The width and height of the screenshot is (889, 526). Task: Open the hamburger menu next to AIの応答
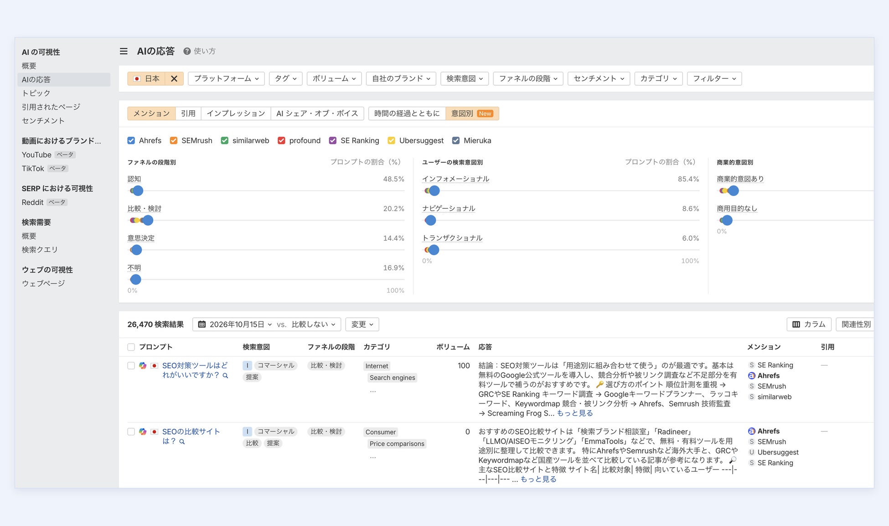pos(124,51)
